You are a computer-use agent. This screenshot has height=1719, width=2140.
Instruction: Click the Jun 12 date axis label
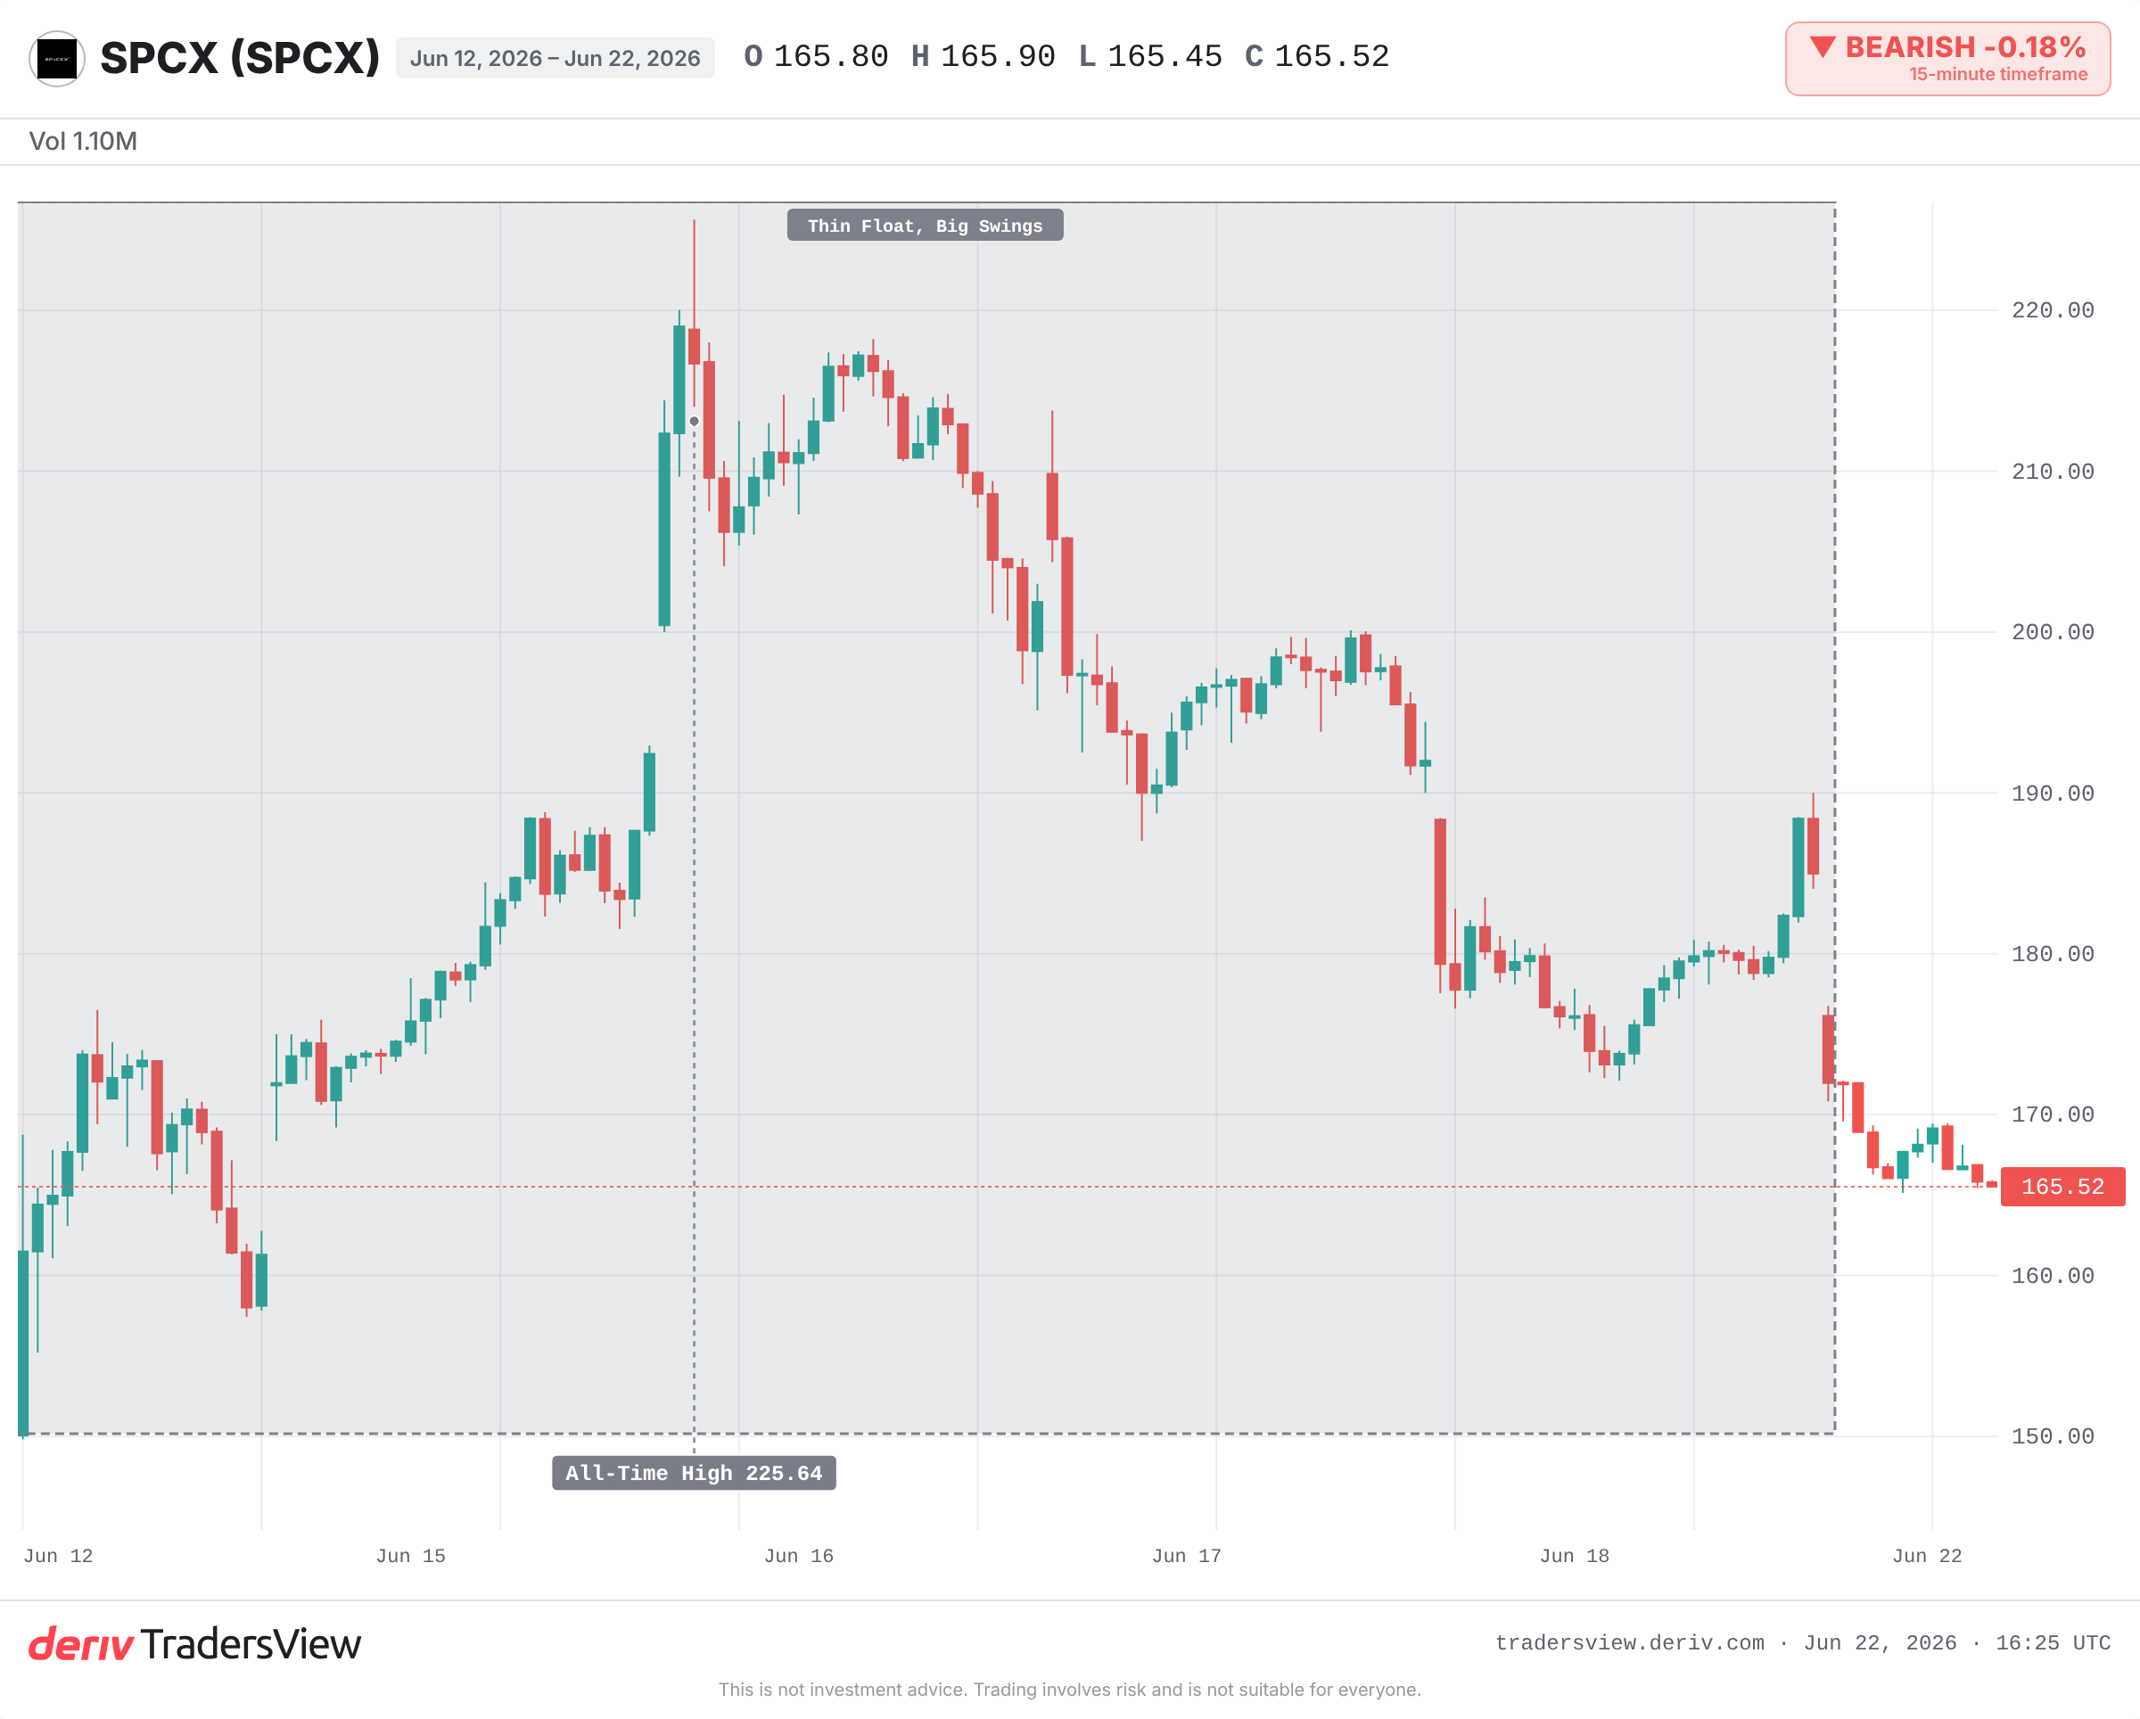click(x=58, y=1555)
